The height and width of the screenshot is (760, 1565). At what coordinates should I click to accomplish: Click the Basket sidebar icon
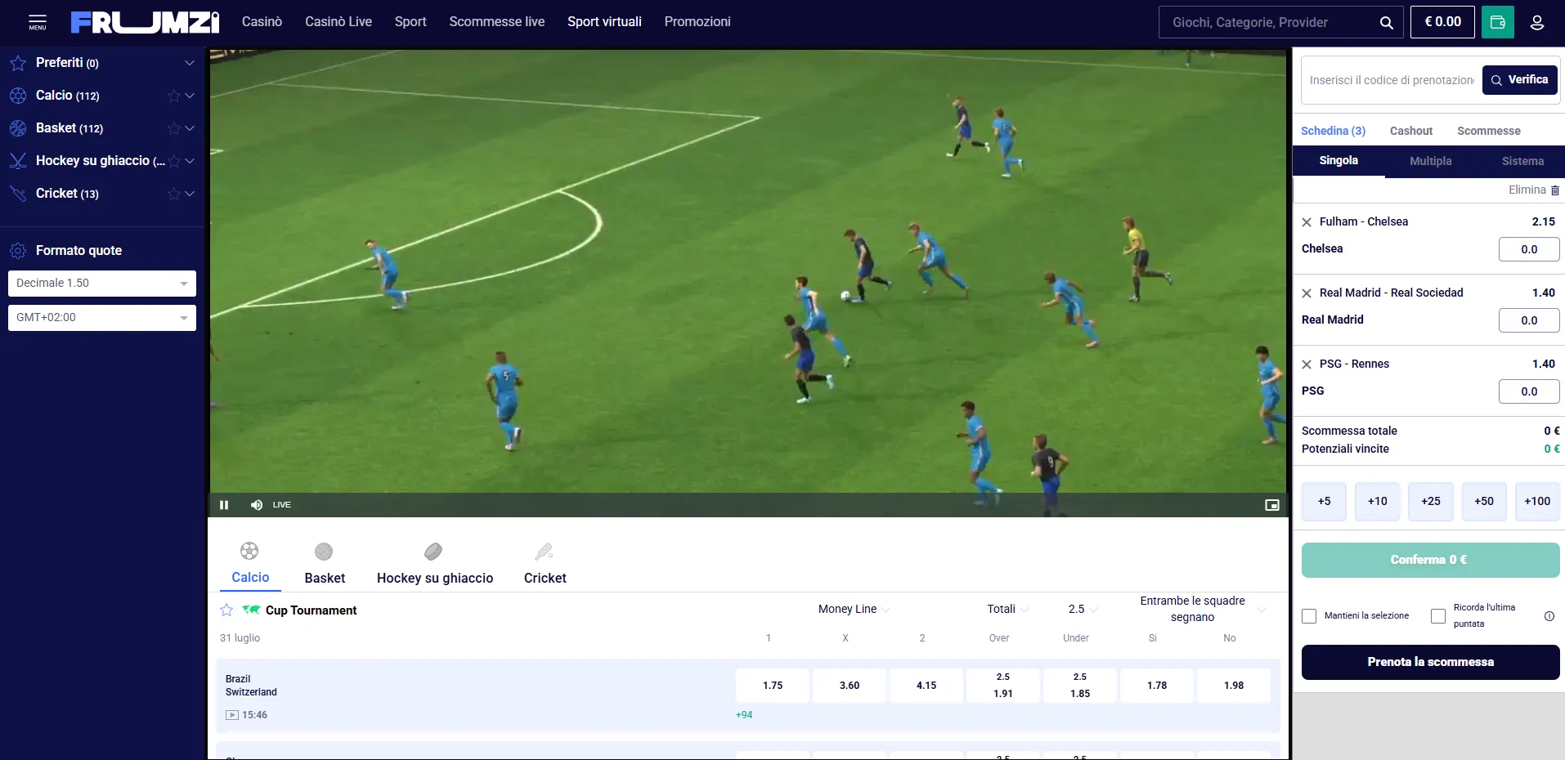(18, 128)
